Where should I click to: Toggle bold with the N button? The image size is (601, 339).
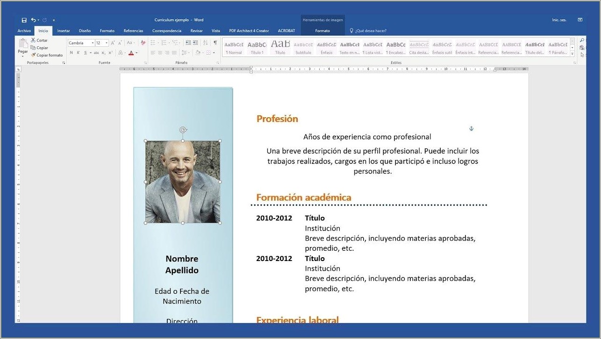pyautogui.click(x=71, y=52)
